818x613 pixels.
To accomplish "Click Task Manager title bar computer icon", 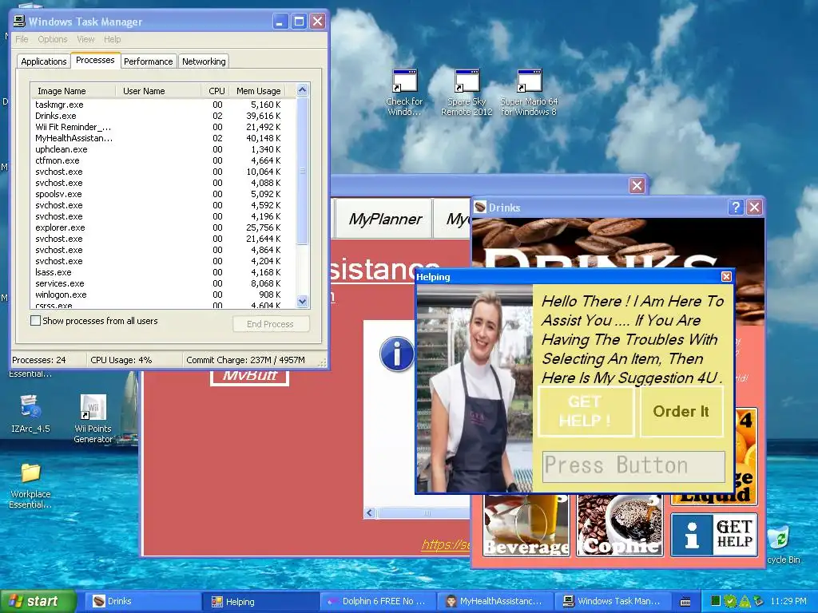I will click(x=19, y=22).
